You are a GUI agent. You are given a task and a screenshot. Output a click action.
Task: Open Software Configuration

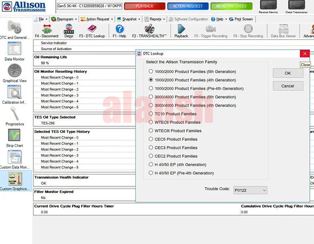(188, 19)
